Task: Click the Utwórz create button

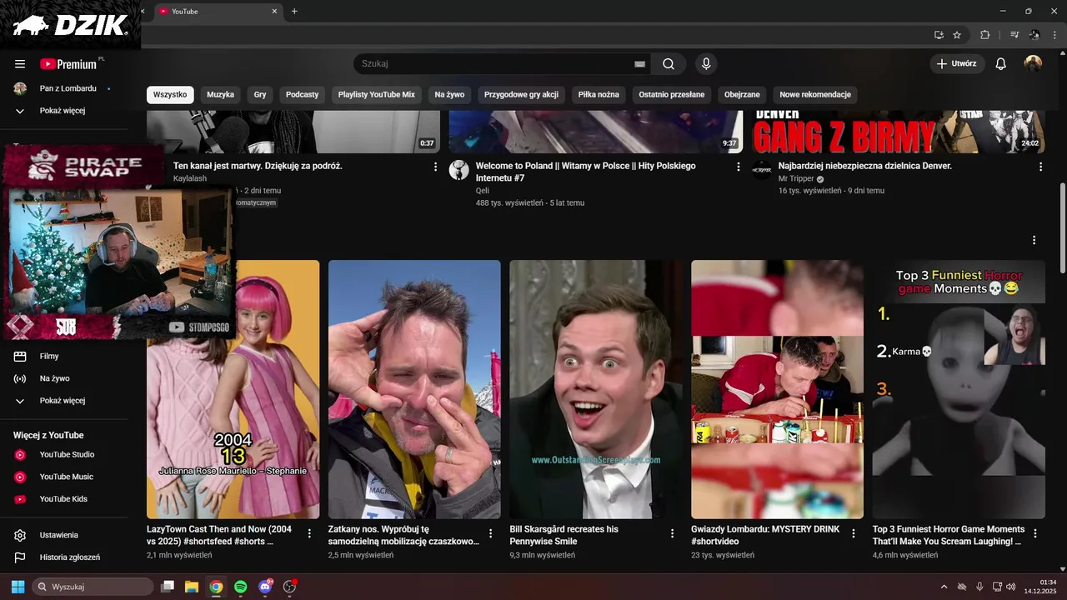Action: click(x=957, y=63)
